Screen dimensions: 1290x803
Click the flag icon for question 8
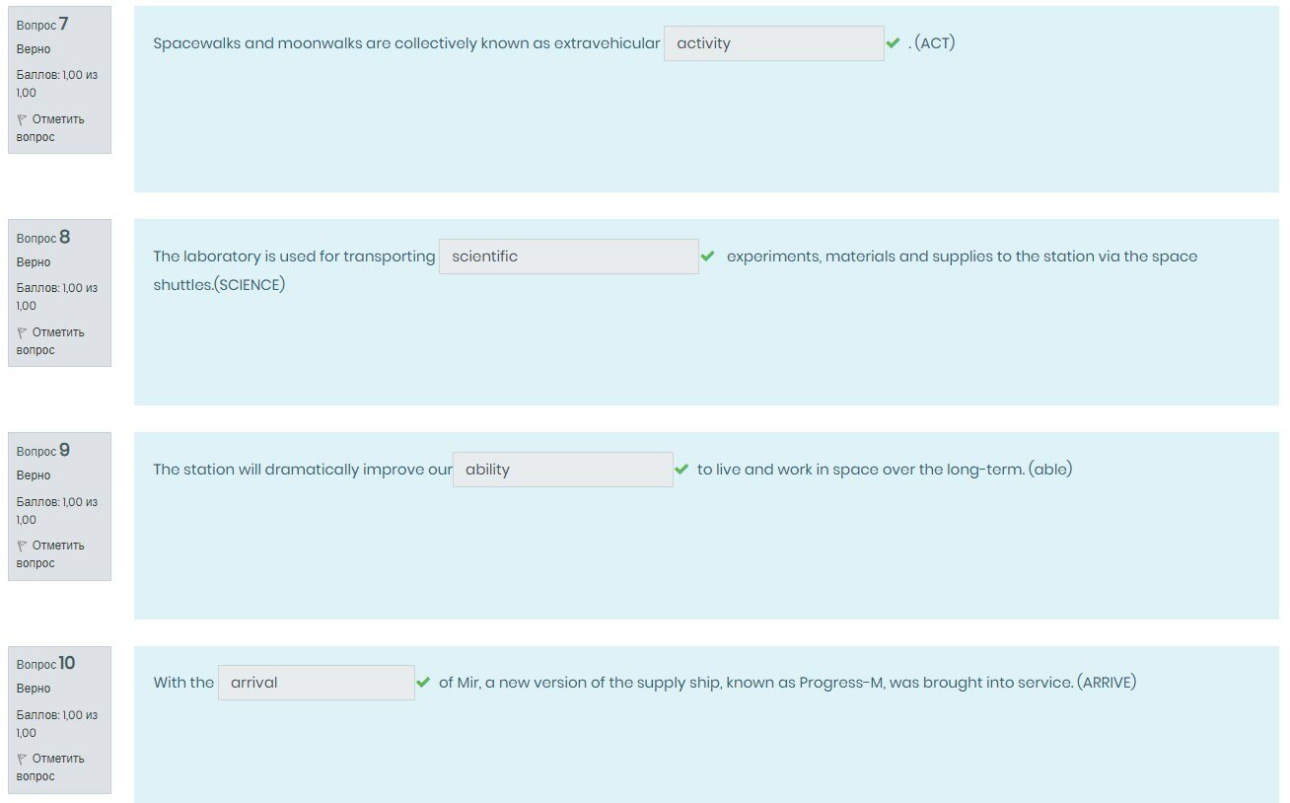point(22,332)
